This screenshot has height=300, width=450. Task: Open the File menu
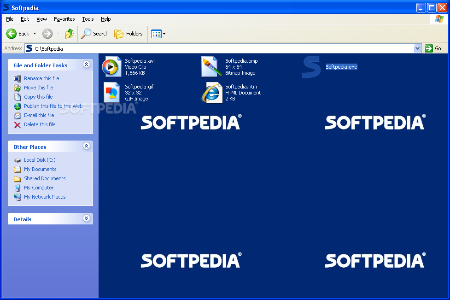point(10,19)
